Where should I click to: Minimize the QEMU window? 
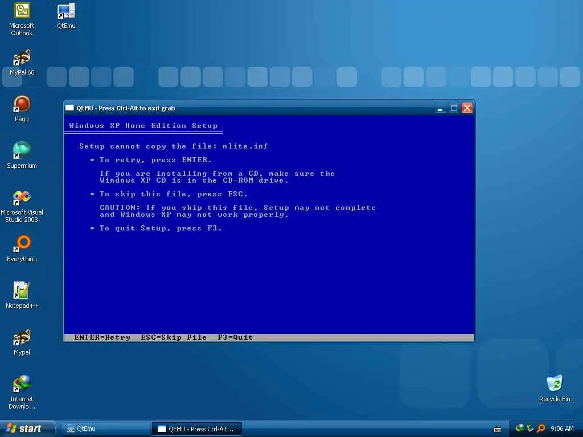(x=441, y=108)
